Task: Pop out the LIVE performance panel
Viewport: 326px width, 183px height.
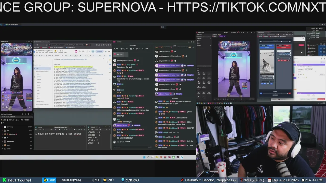Action: pos(25,114)
